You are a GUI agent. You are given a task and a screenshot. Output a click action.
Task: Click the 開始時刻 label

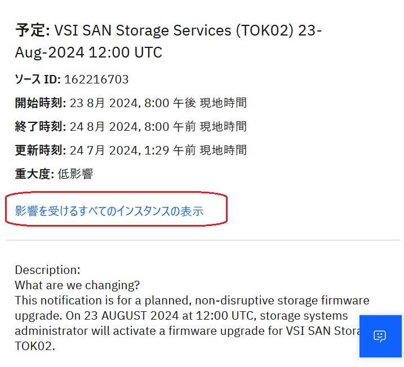(41, 103)
